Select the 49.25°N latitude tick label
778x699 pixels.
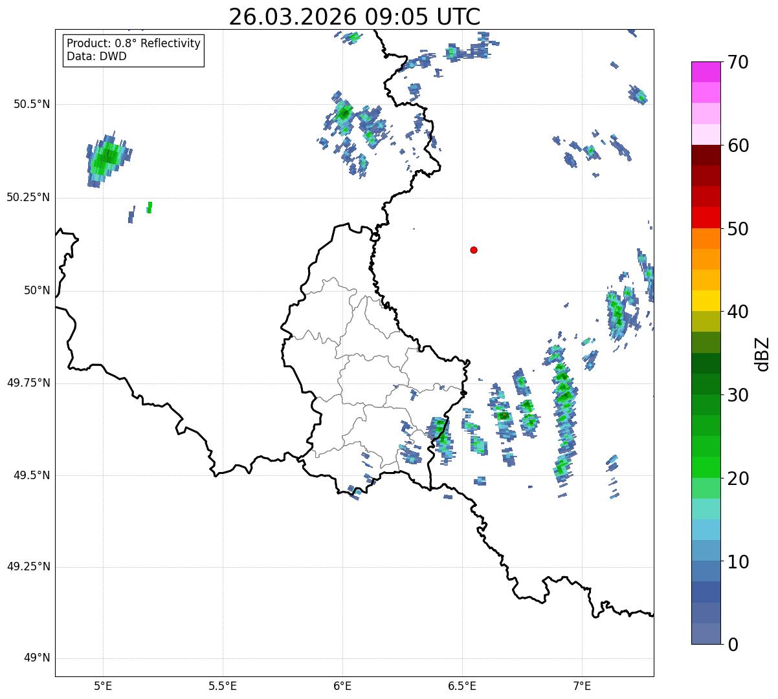point(28,566)
